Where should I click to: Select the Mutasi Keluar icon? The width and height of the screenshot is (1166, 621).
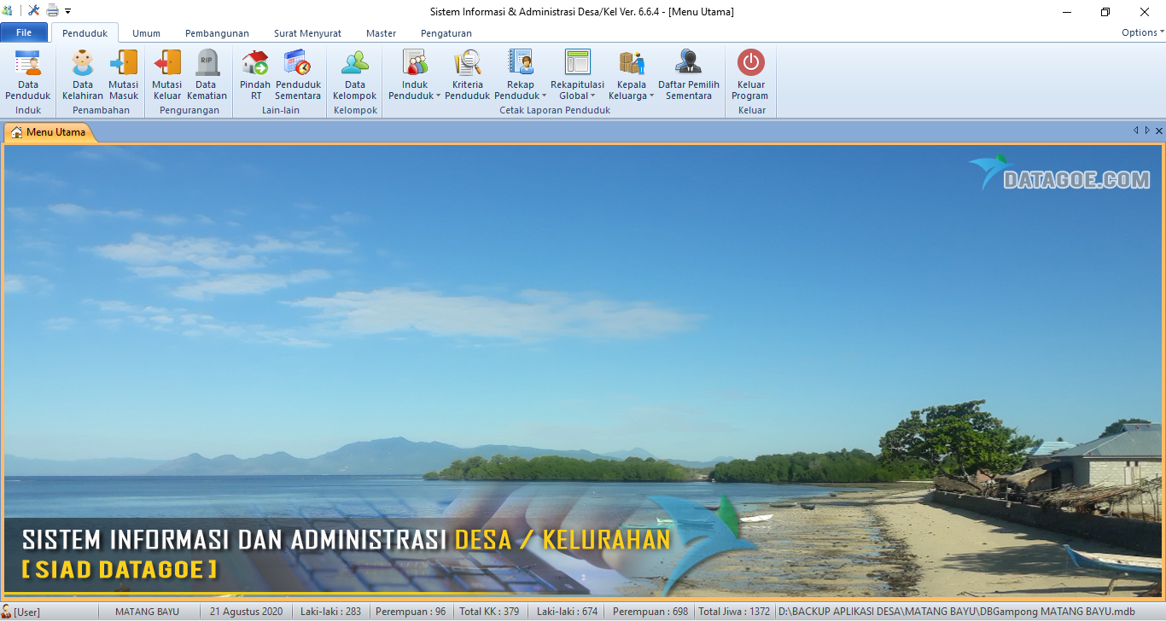(x=167, y=64)
